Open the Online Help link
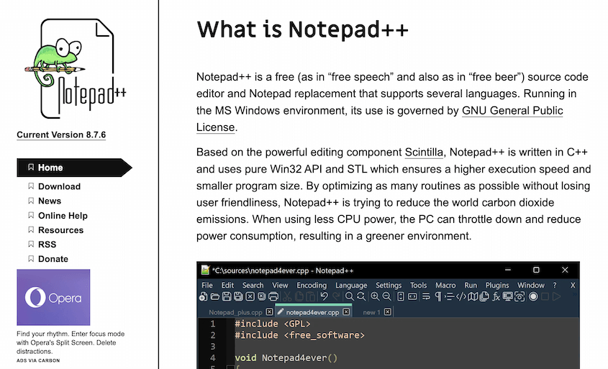 [63, 216]
